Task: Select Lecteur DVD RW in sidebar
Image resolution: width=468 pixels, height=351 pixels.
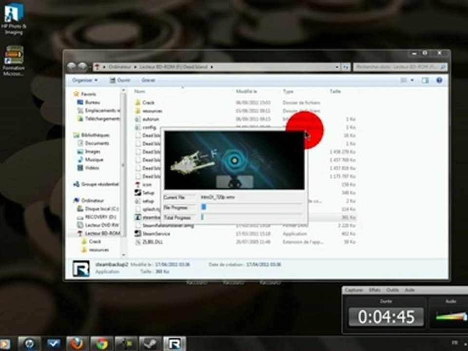Action: pyautogui.click(x=98, y=225)
